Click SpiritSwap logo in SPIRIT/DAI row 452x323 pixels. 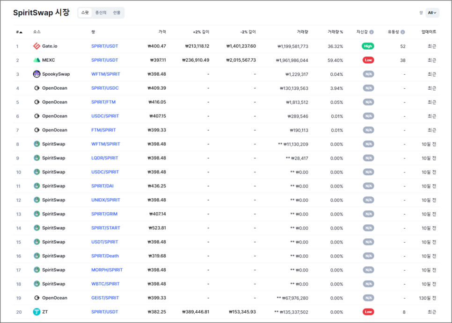tap(36, 186)
